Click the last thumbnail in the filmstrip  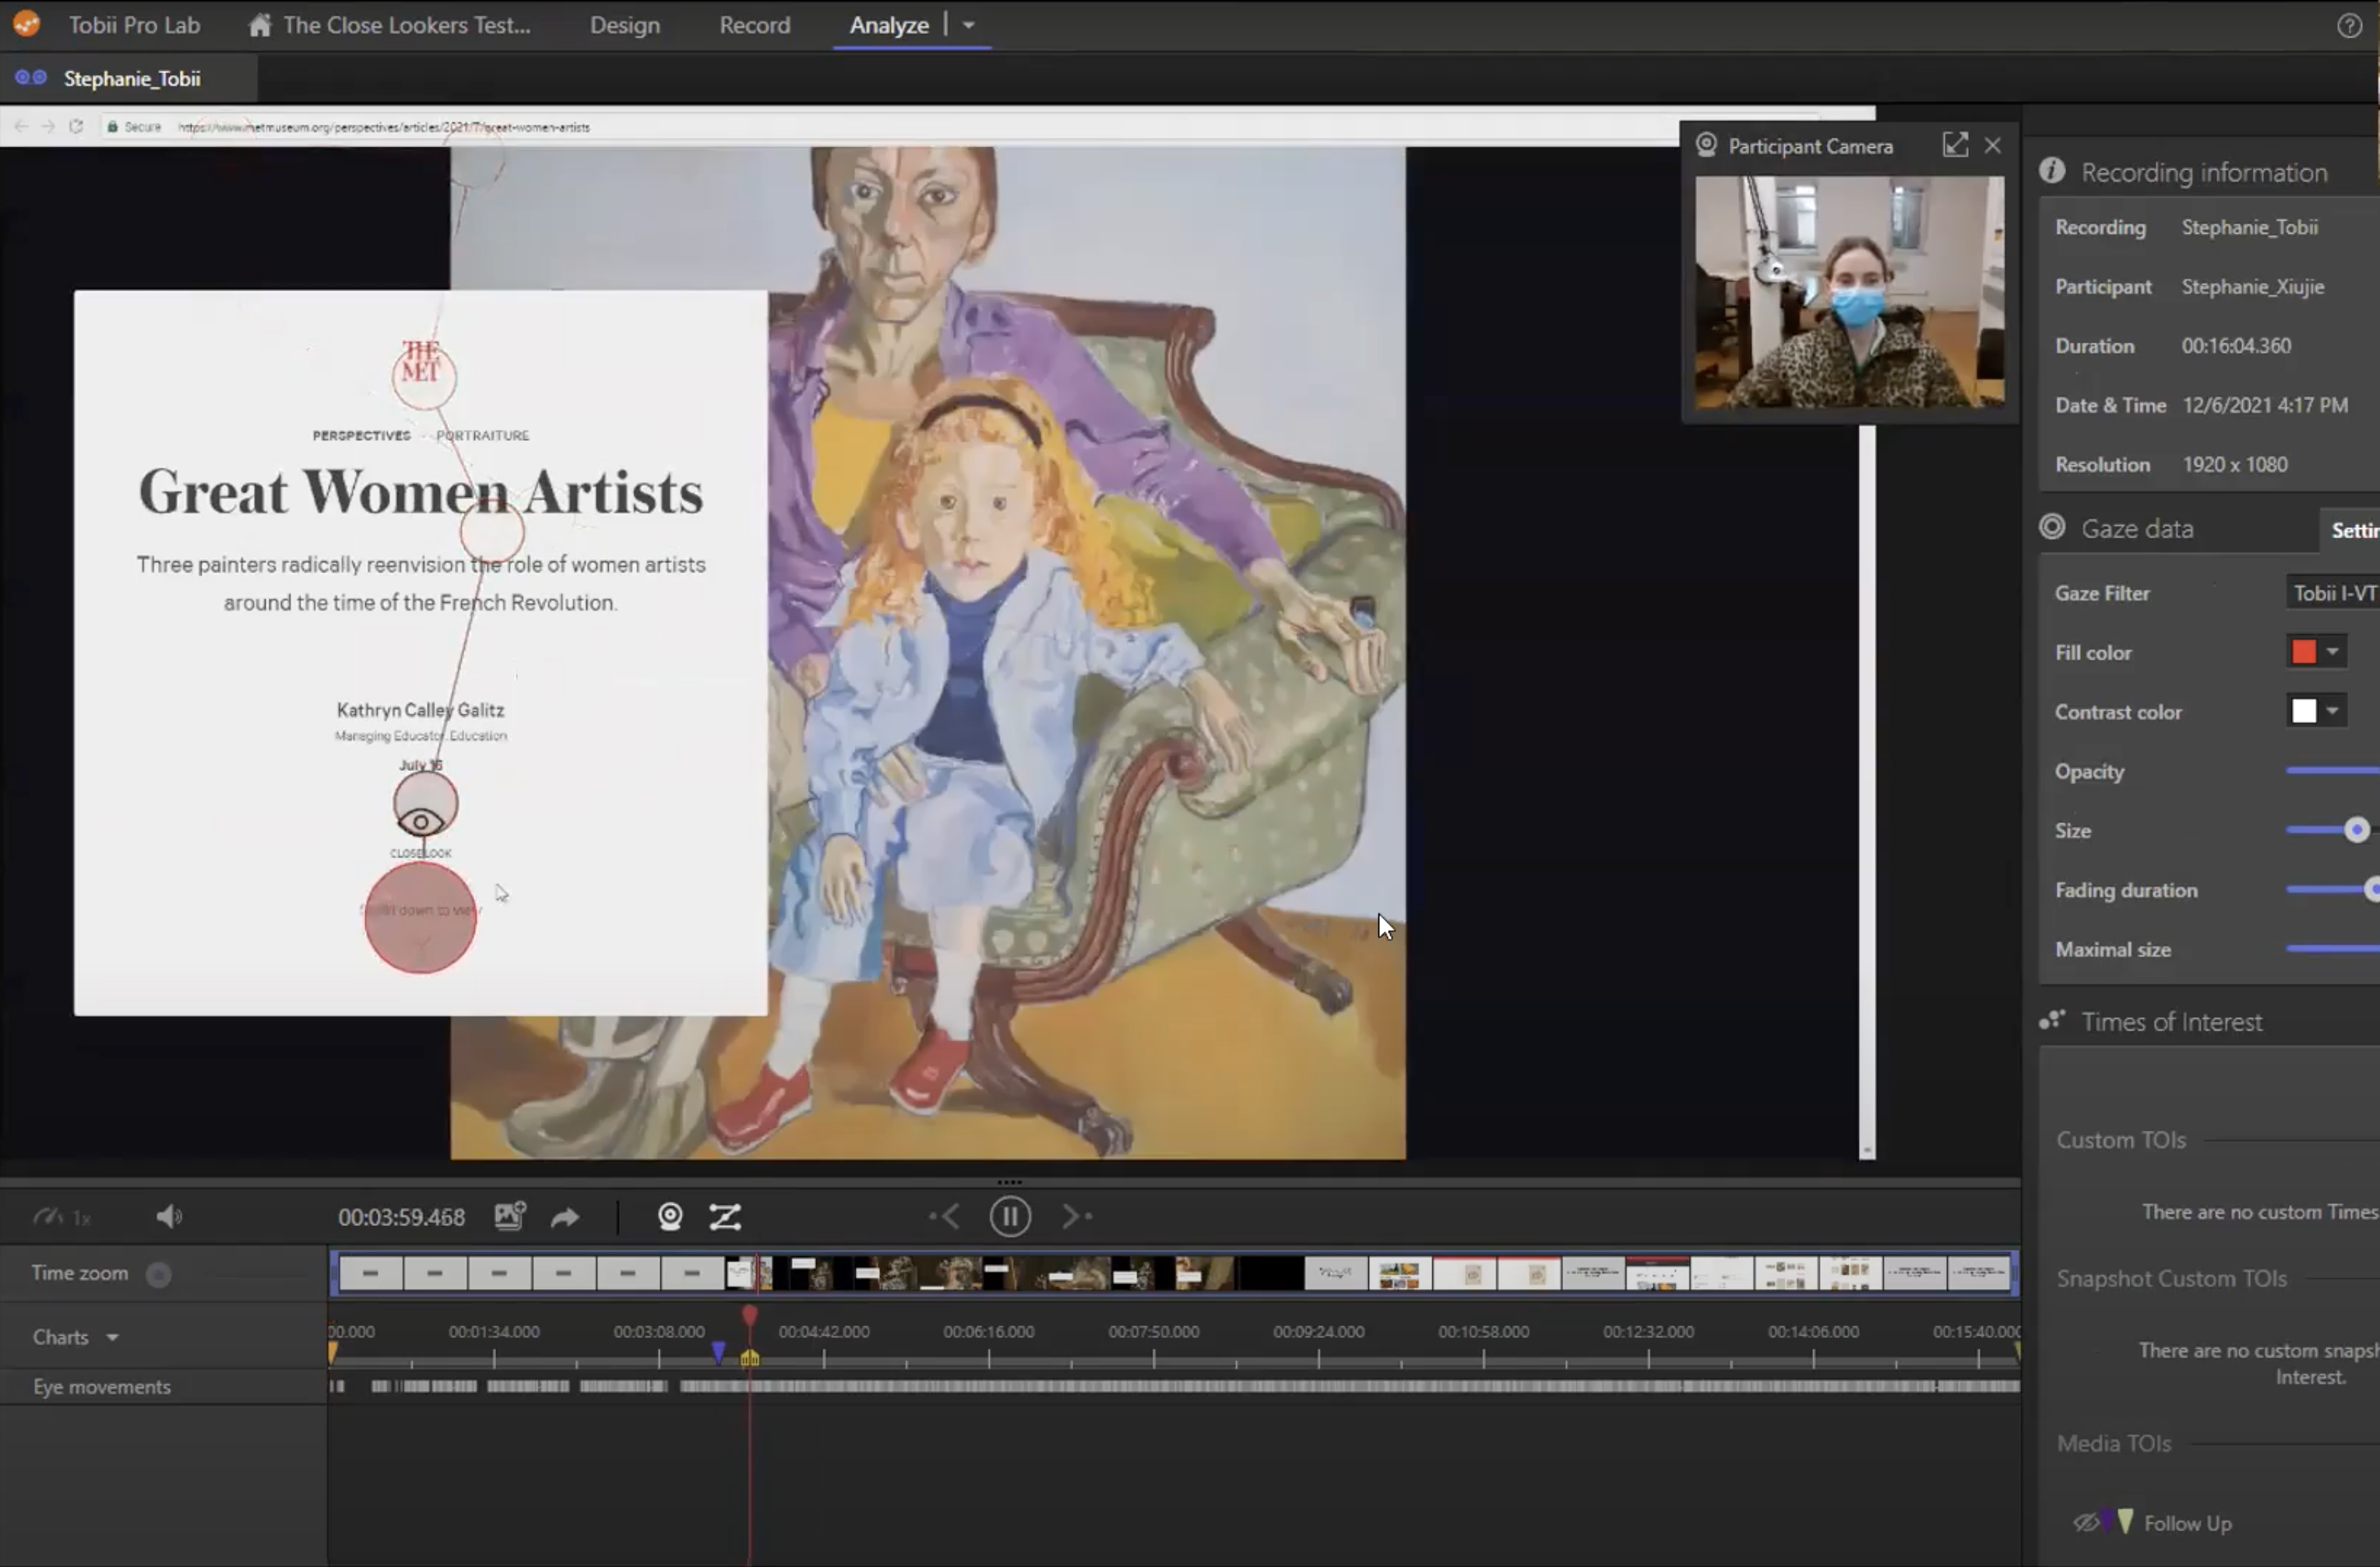click(1978, 1273)
